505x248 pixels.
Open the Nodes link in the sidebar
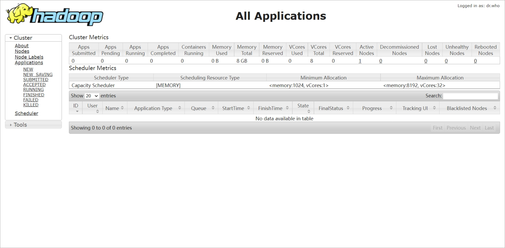click(x=22, y=51)
